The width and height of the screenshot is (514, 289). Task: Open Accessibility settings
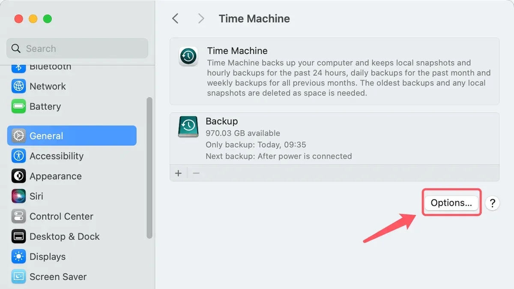72,156
